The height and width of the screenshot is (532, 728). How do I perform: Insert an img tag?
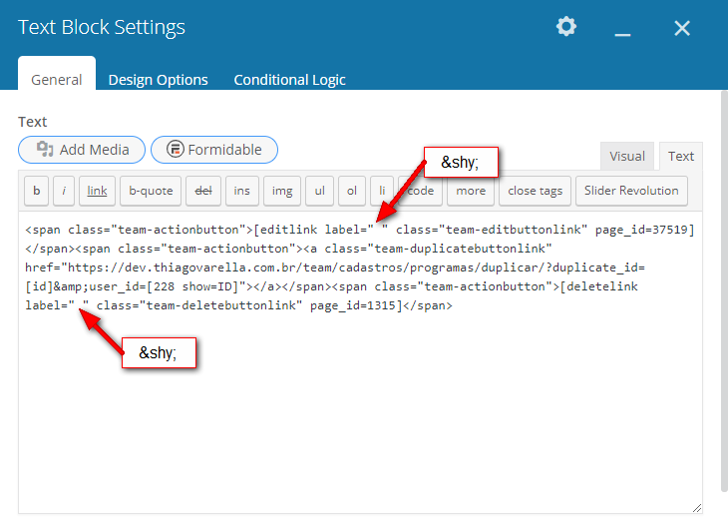pyautogui.click(x=282, y=191)
